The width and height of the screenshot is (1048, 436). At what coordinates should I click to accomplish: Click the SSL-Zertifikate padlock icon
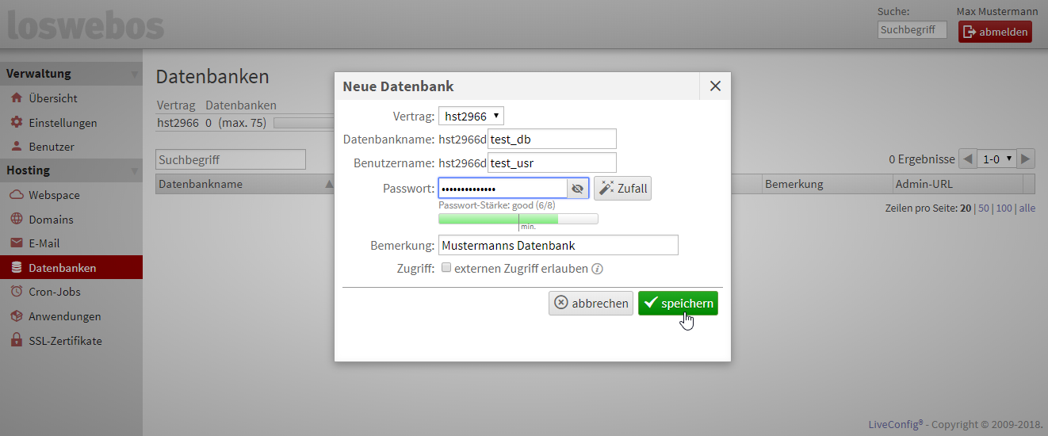[x=16, y=341]
